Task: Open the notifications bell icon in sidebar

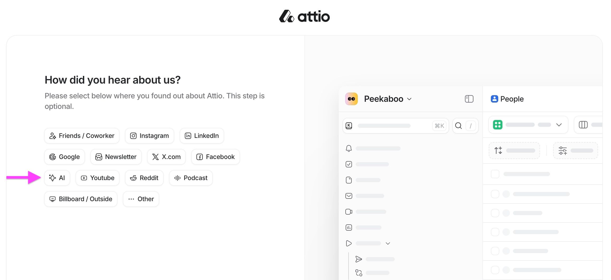Action: (x=349, y=148)
